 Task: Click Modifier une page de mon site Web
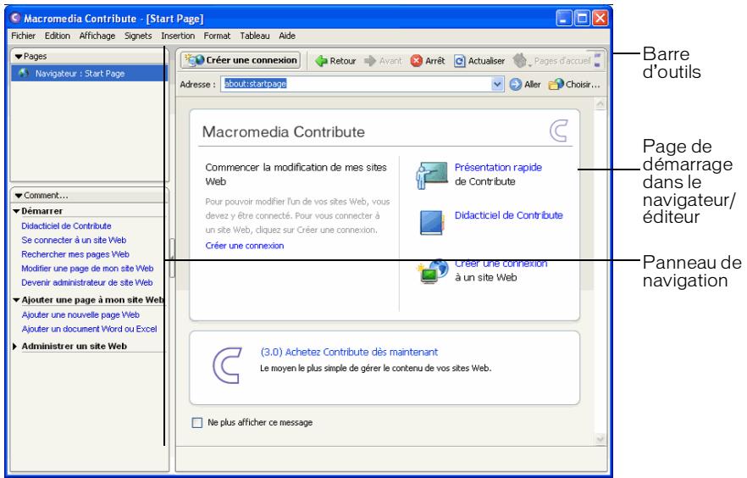[87, 269]
